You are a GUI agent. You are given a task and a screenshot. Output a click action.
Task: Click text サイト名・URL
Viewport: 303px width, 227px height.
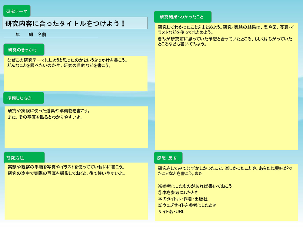(171, 212)
